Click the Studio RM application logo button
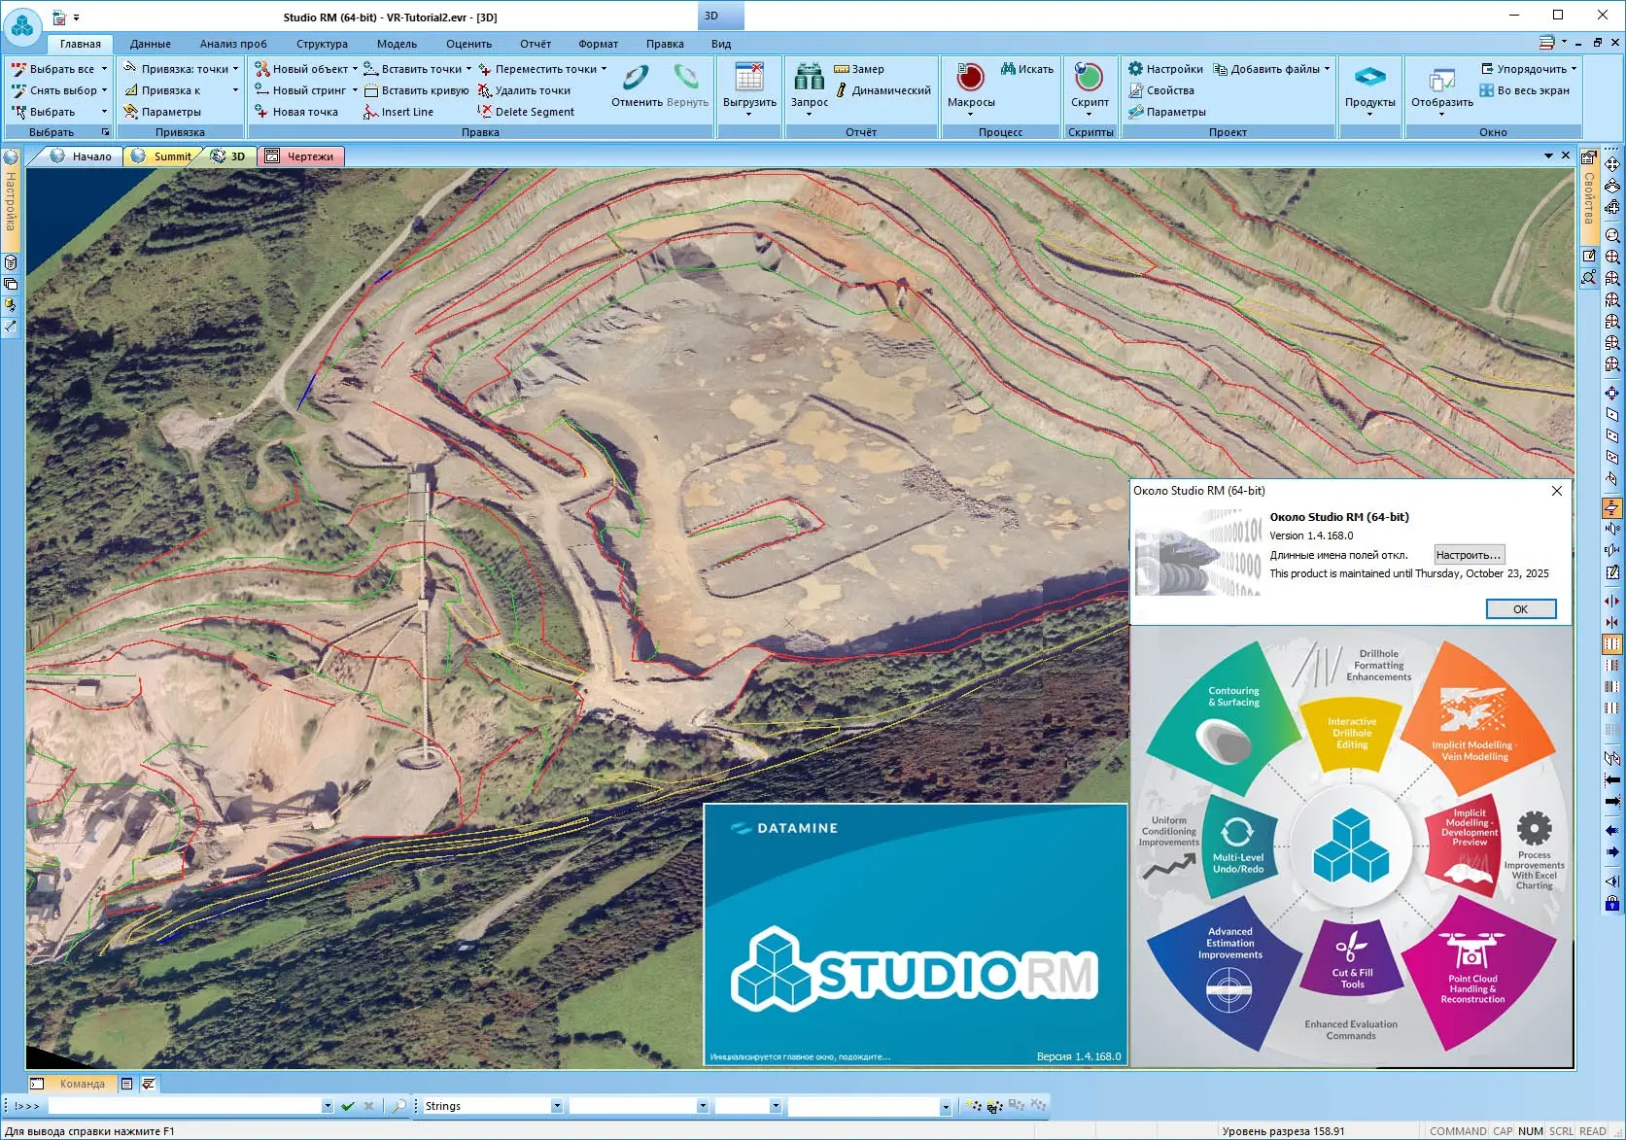 pyautogui.click(x=22, y=27)
